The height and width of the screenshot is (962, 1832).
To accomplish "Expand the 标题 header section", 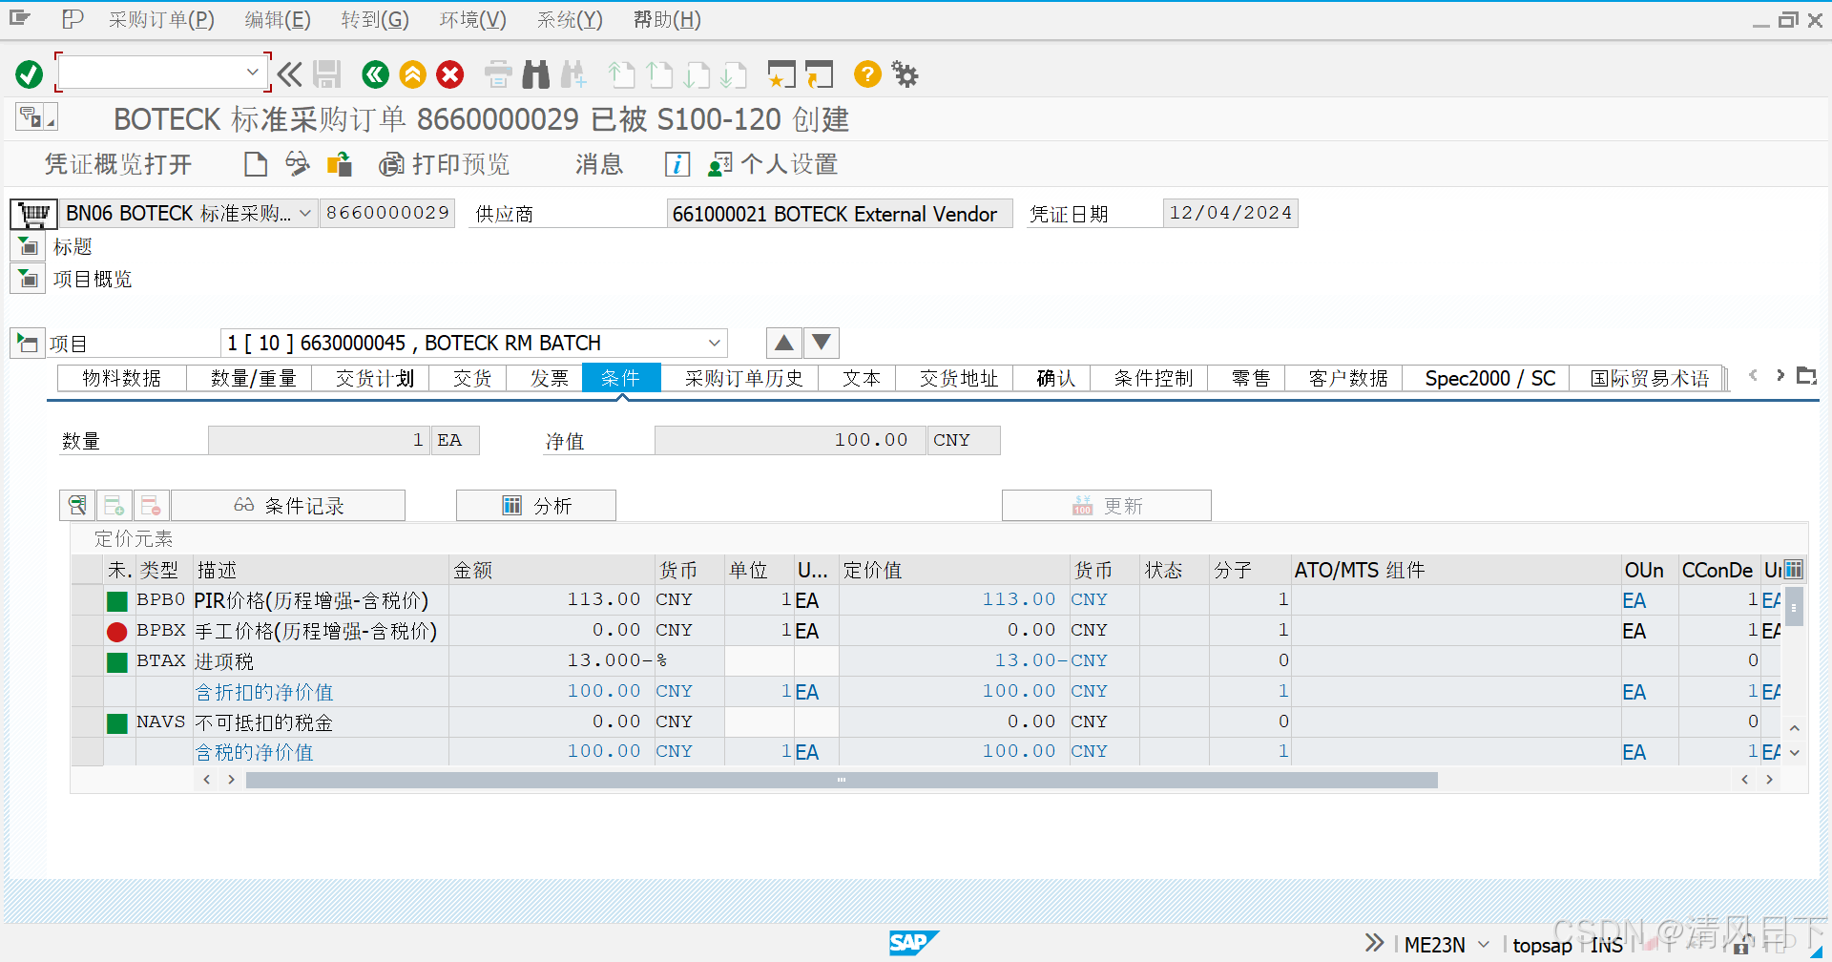I will pyautogui.click(x=28, y=247).
